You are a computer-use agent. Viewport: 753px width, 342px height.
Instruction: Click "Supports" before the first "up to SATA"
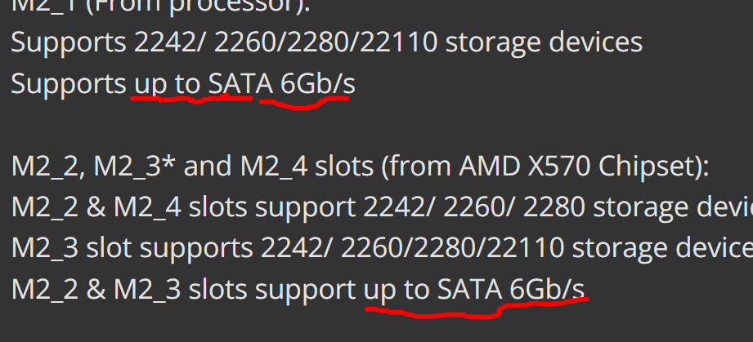(69, 82)
